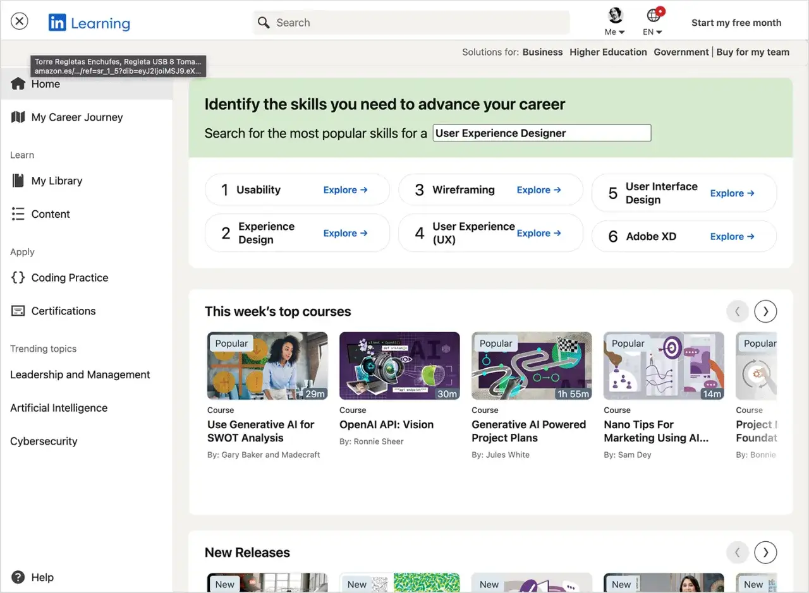The image size is (809, 593).
Task: Click the Certifications icon
Action: 18,311
